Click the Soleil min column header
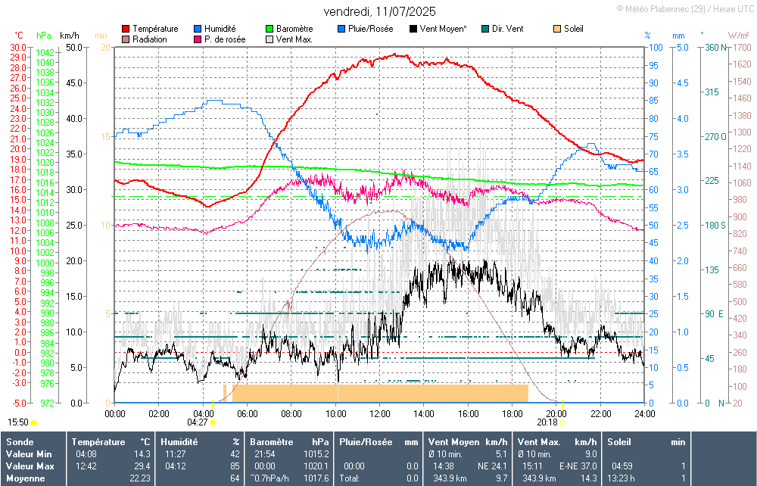 point(646,442)
